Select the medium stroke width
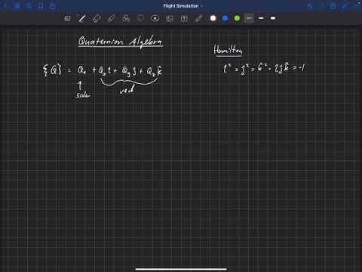This screenshot has height=272, width=362. [x=261, y=18]
